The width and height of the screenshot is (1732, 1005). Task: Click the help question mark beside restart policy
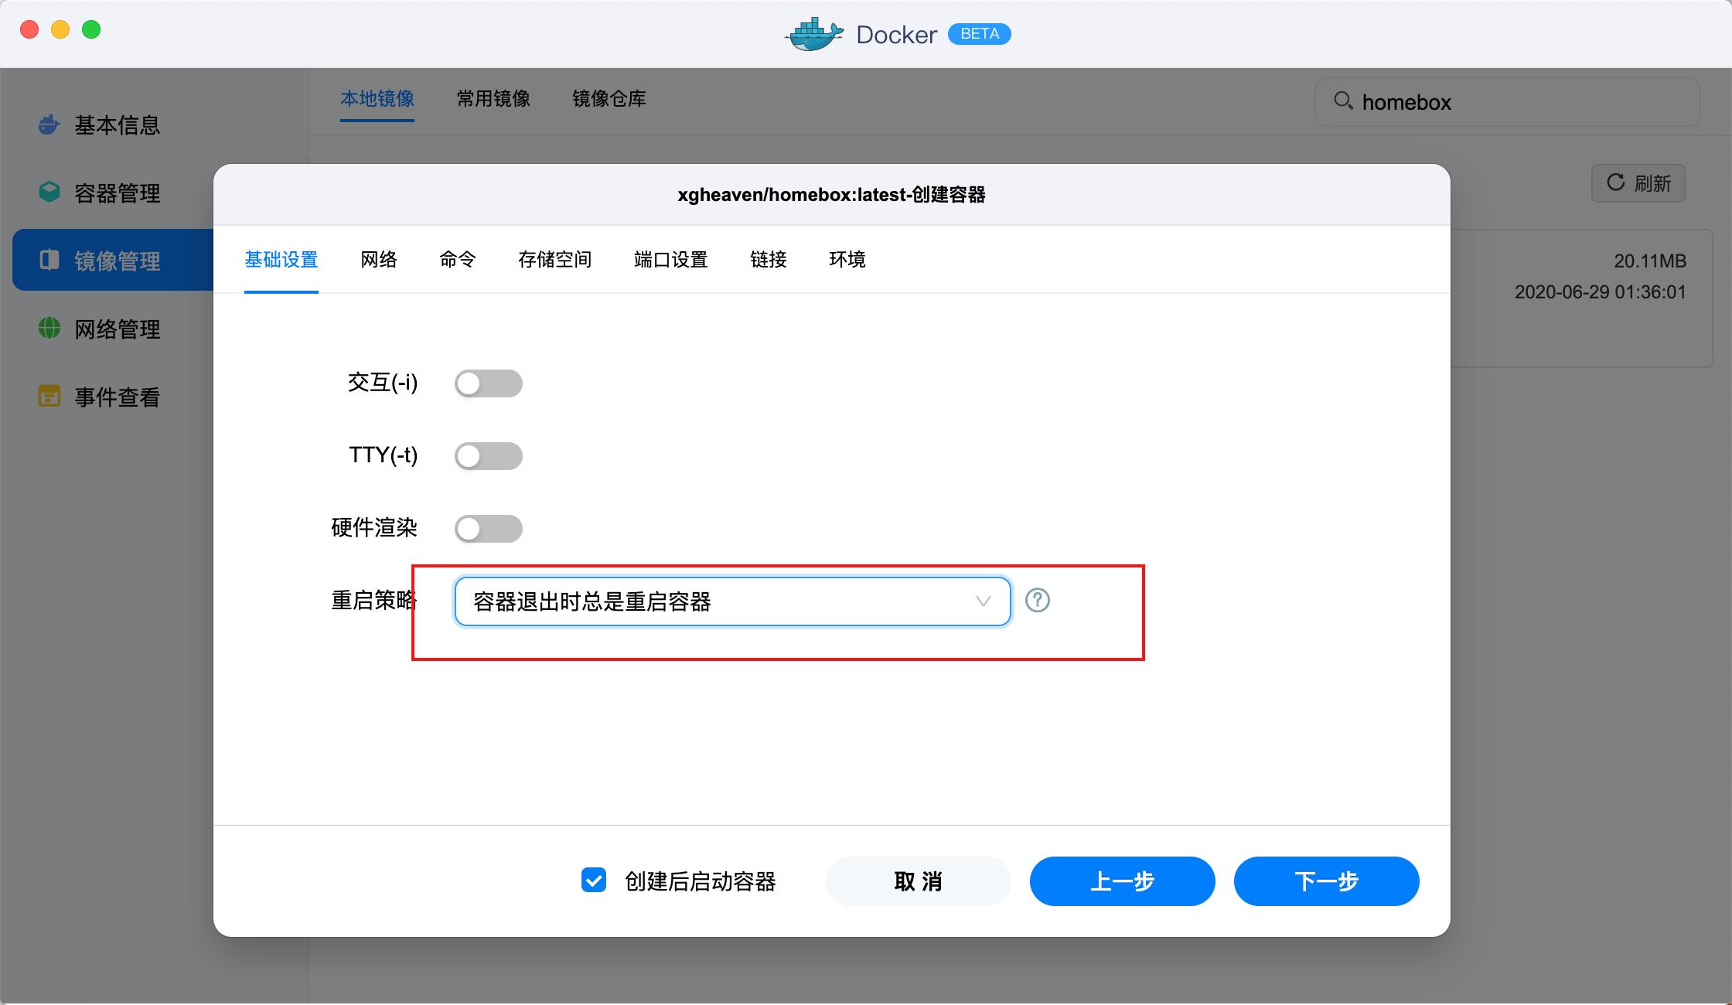point(1038,600)
